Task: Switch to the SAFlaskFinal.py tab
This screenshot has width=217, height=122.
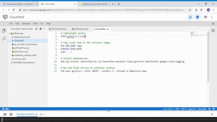Action: (x=57, y=29)
